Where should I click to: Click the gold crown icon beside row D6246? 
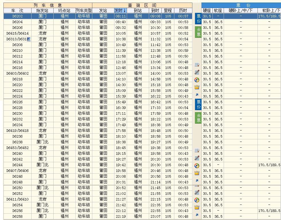[197, 173]
